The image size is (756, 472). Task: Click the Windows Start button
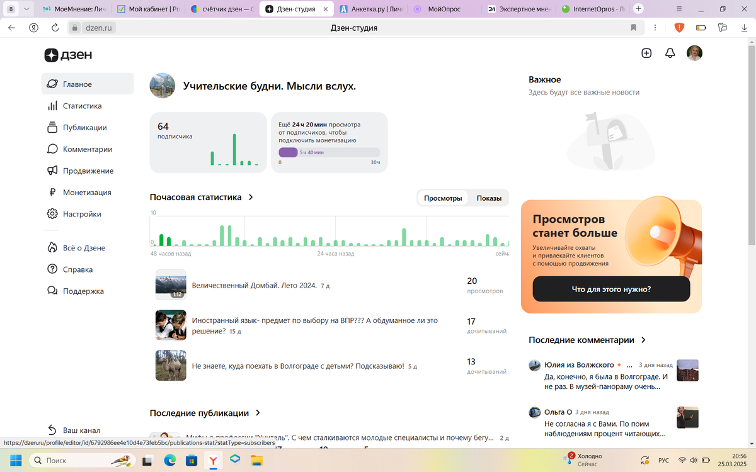click(x=15, y=461)
